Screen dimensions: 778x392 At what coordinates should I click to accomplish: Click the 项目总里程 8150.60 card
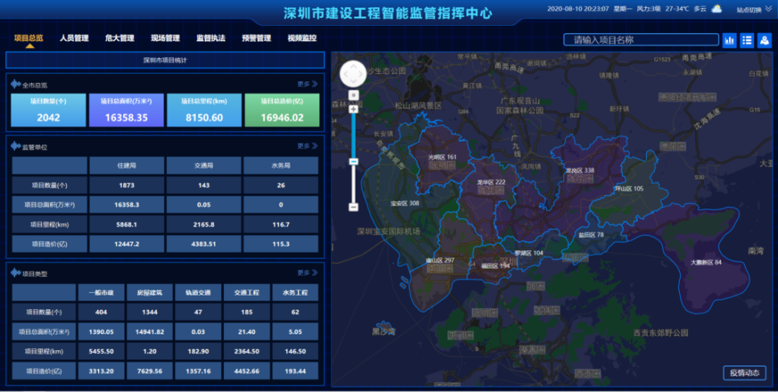204,111
